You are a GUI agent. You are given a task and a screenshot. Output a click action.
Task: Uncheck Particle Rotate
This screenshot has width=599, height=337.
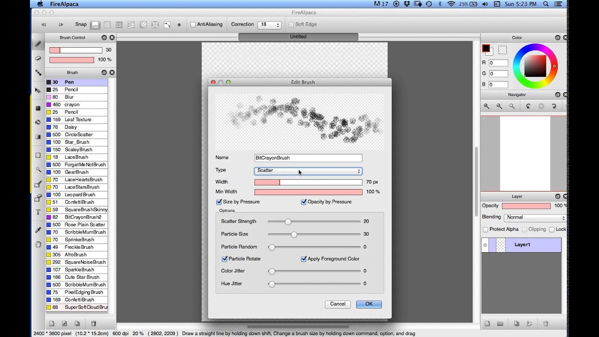coord(225,259)
